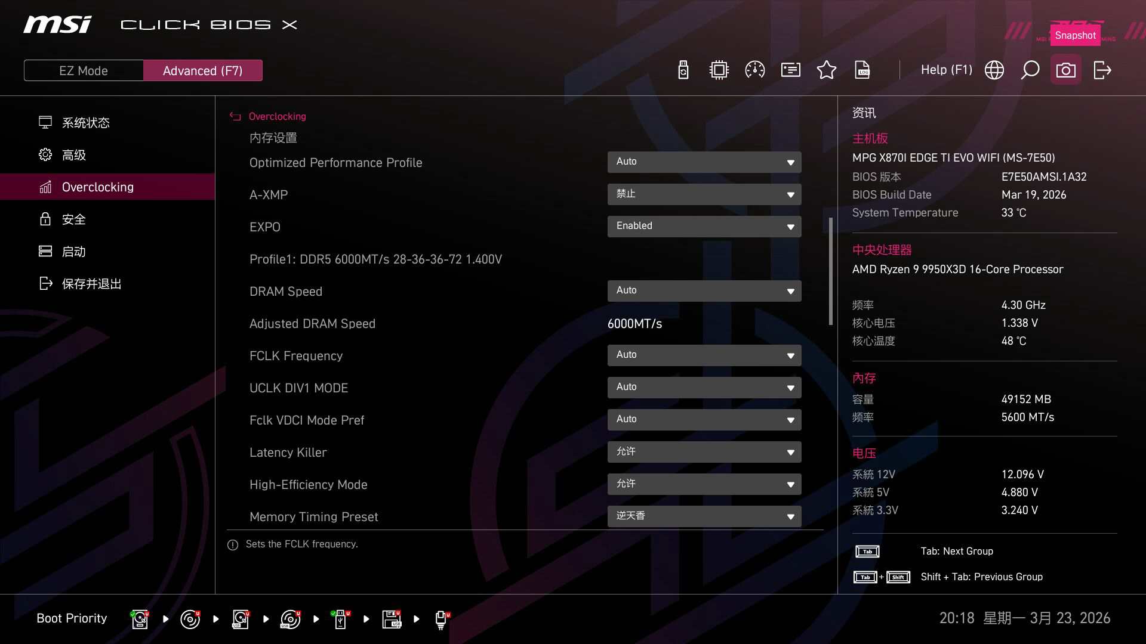Click the CPU chip icon in the toolbar
The height and width of the screenshot is (644, 1146).
coord(719,70)
